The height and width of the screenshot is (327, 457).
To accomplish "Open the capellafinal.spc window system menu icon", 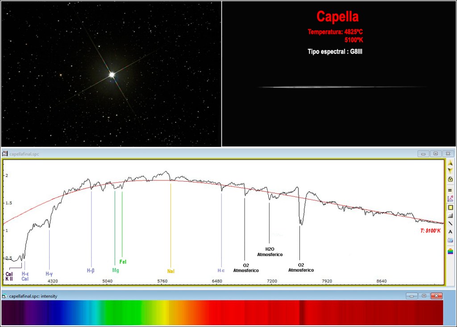I will pos(5,153).
